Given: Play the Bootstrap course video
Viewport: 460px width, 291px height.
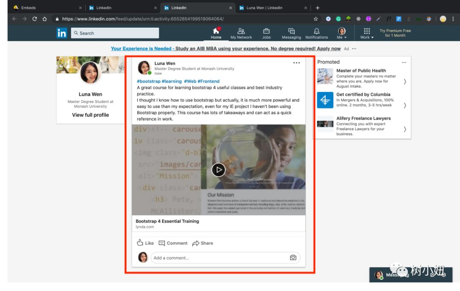Looking at the screenshot, I should (x=218, y=170).
